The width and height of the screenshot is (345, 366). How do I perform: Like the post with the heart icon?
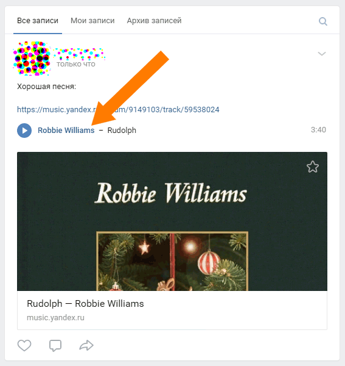click(x=24, y=345)
